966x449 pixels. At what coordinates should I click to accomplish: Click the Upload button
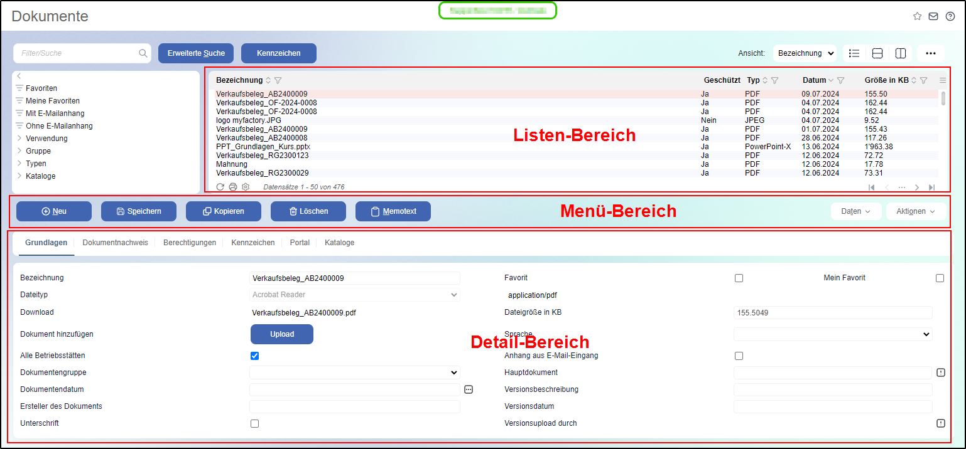(281, 334)
